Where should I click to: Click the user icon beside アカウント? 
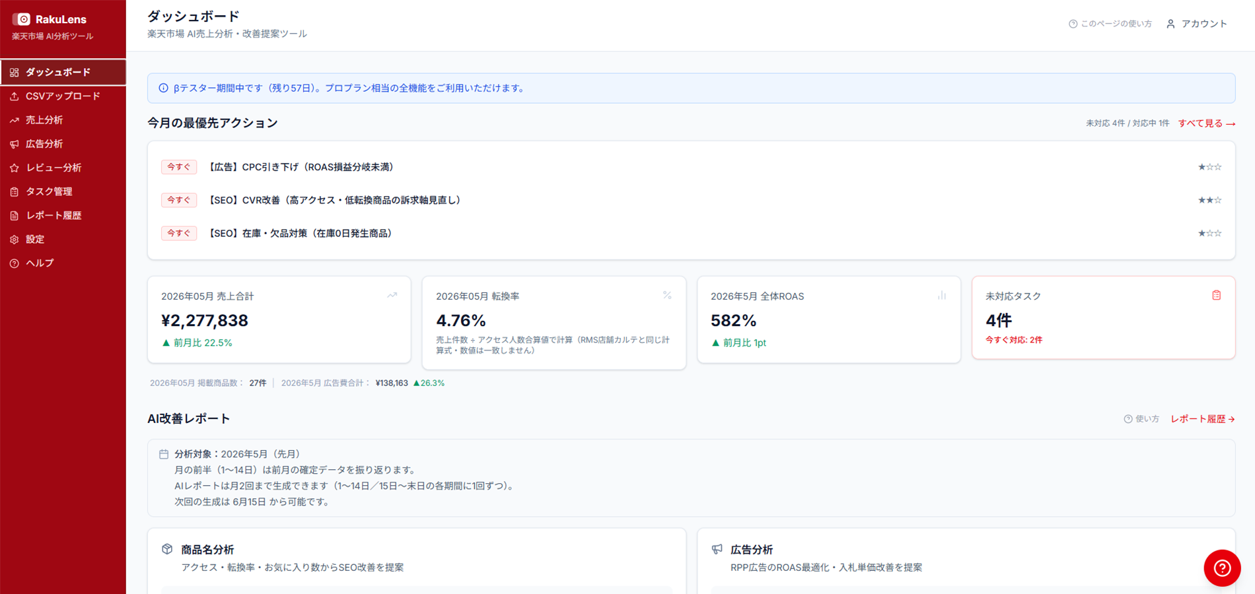point(1170,24)
